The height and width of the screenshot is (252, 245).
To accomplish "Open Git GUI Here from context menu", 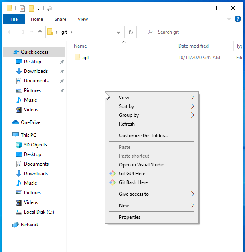I will [x=152, y=174].
